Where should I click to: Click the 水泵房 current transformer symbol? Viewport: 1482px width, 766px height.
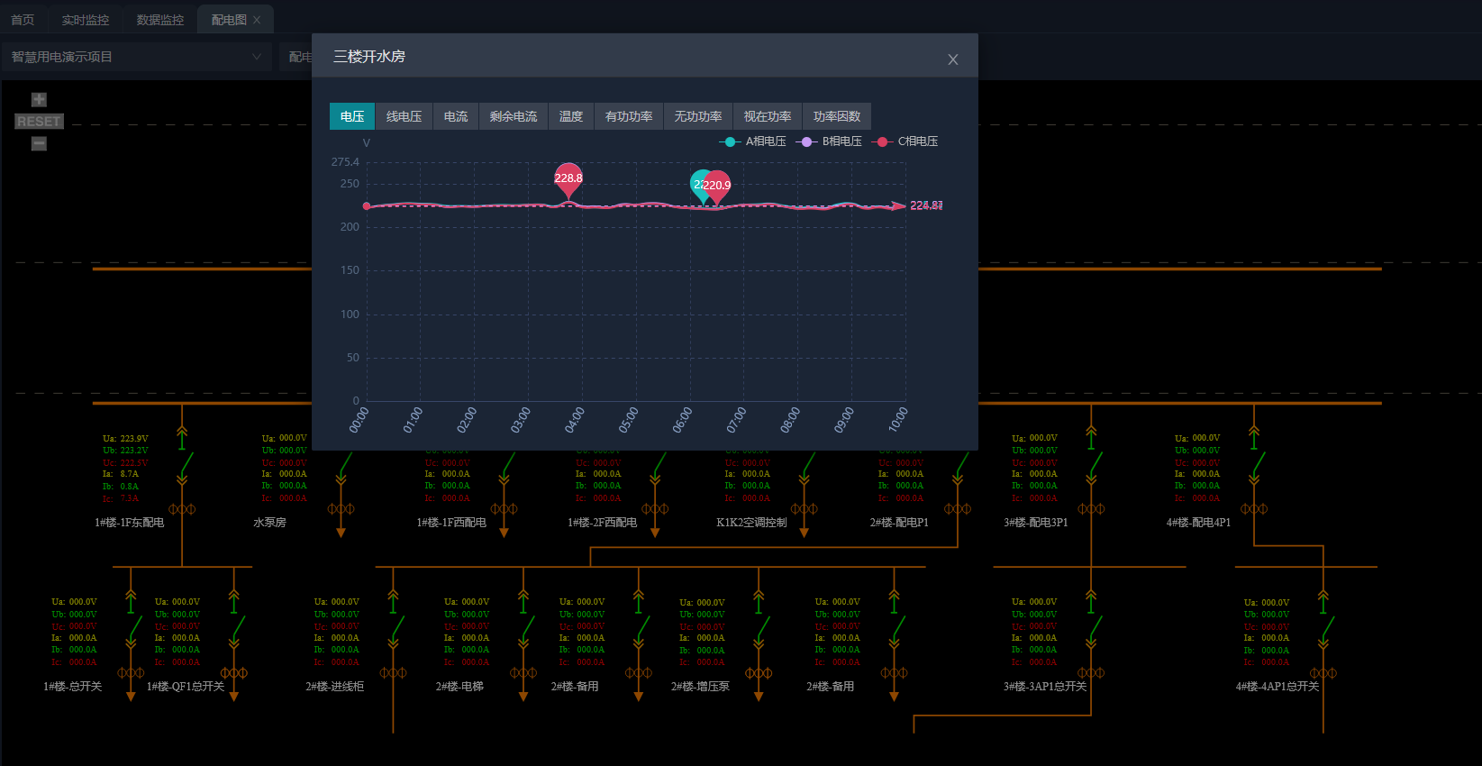(x=341, y=509)
